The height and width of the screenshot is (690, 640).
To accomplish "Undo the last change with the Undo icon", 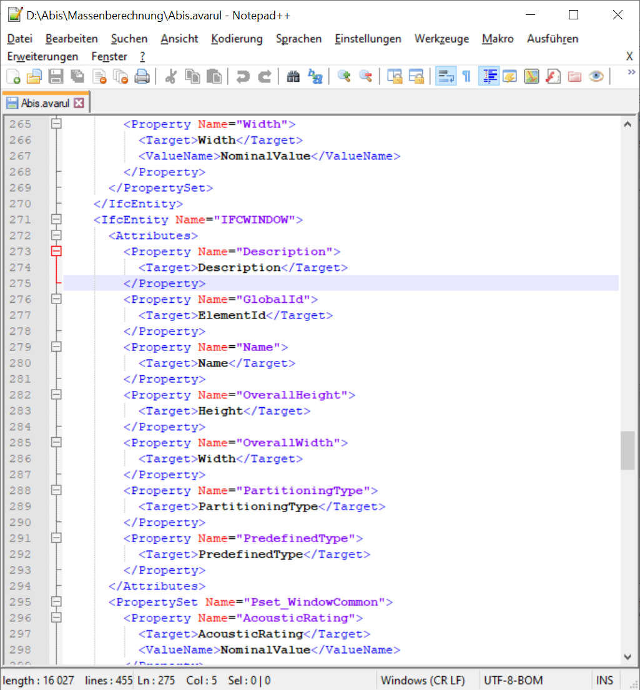I will pos(242,77).
